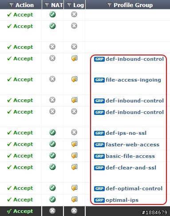Open the Log column filter icon

[69, 5]
